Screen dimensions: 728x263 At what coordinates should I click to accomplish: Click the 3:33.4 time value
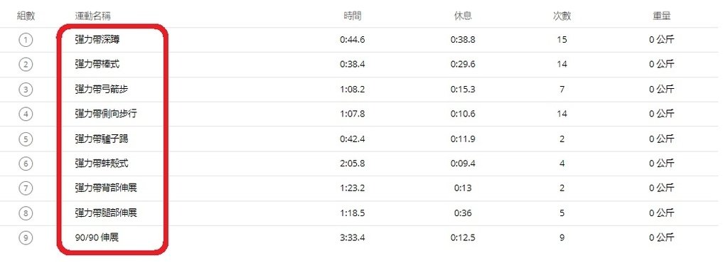353,237
